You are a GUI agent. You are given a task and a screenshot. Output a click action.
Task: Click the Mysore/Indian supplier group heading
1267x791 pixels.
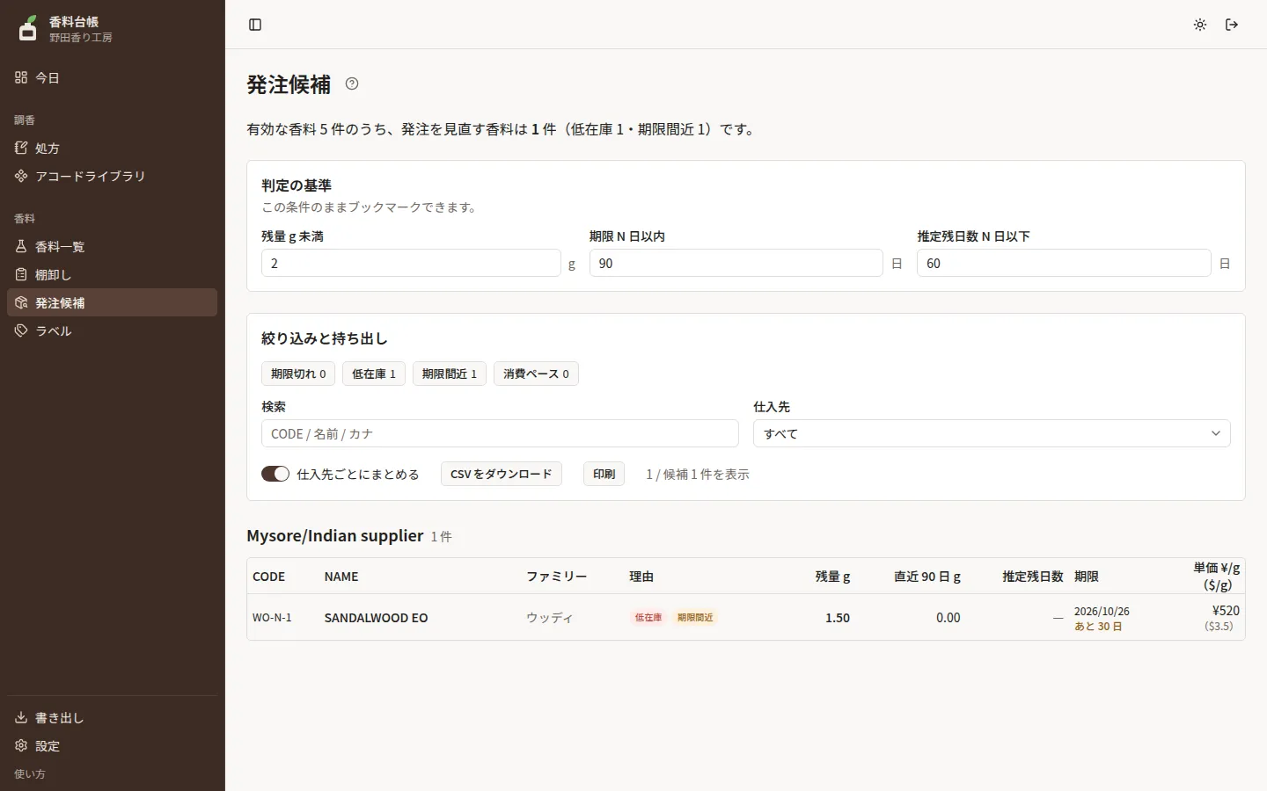point(334,535)
